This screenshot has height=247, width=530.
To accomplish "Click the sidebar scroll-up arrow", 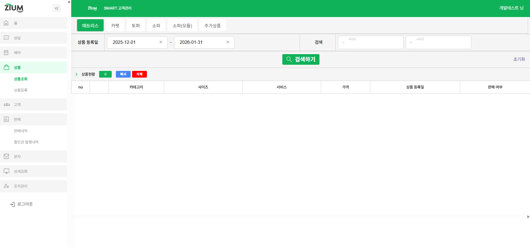I will [x=69, y=2].
